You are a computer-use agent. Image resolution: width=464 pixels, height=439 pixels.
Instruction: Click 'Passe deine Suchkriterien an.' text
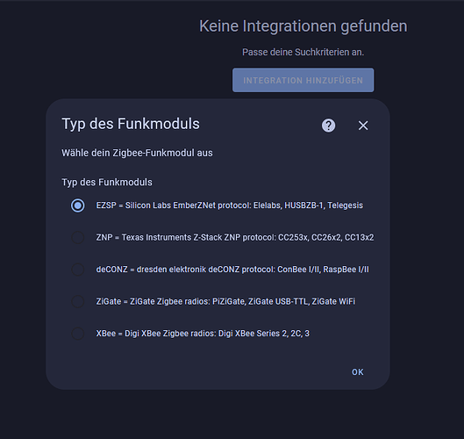coord(303,52)
